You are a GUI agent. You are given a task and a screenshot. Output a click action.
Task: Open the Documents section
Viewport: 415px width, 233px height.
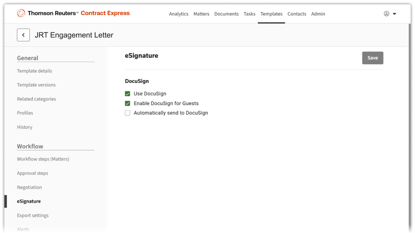coord(226,14)
